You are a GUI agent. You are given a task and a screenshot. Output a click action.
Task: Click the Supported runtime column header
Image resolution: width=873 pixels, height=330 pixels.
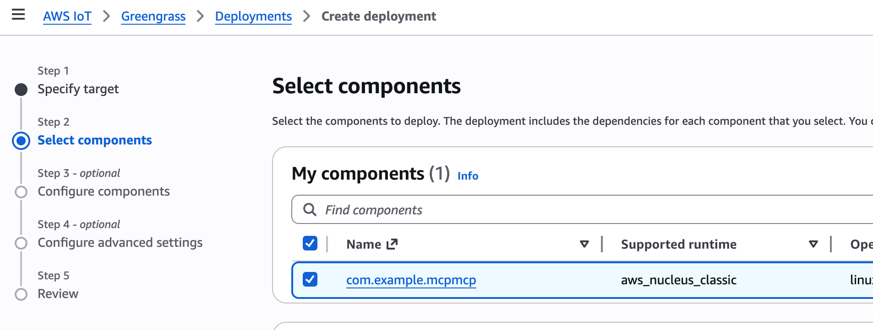click(678, 244)
